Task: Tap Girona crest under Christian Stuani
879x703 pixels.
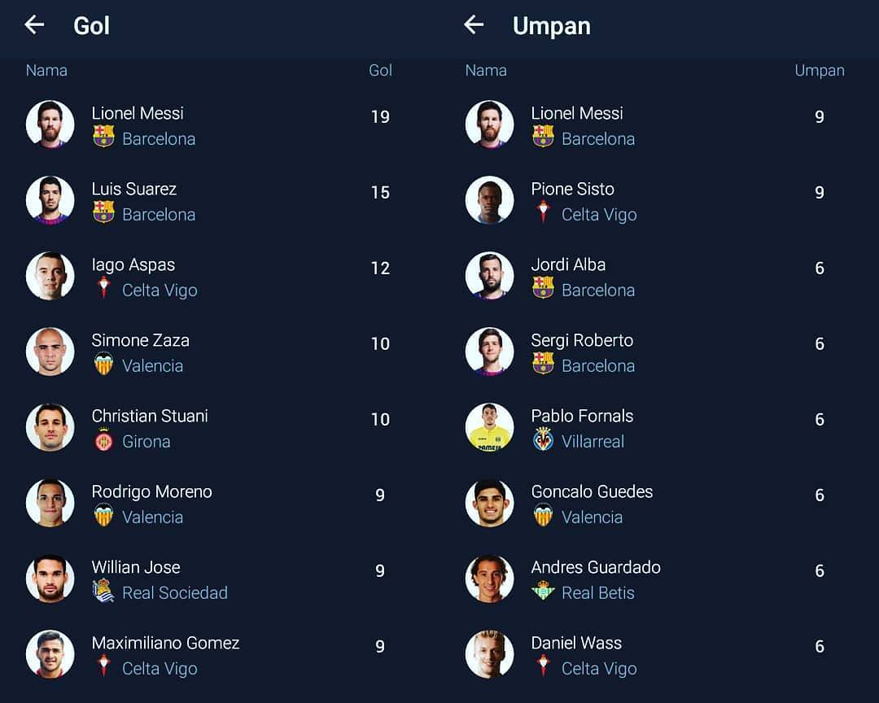Action: click(x=103, y=439)
